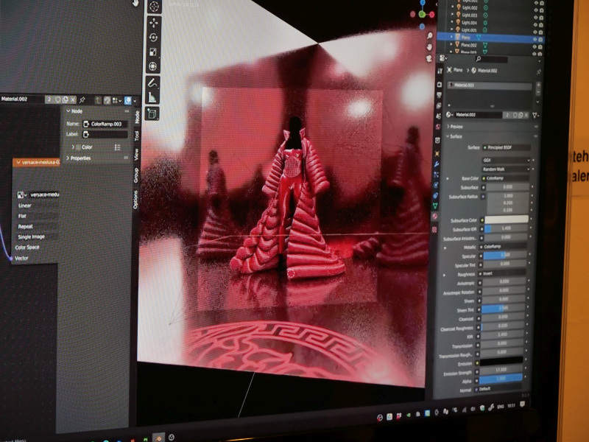Click the node editor parent tree arrow icon
Image resolution: width=589 pixels, height=442 pixels.
click(x=98, y=100)
